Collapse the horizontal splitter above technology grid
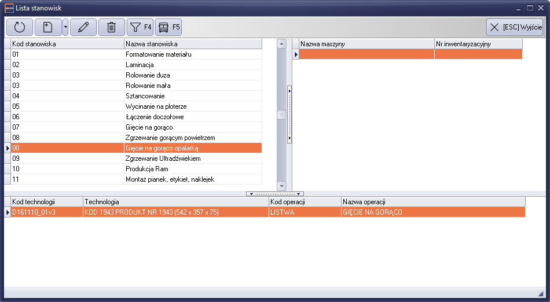The image size is (550, 302). click(275, 194)
